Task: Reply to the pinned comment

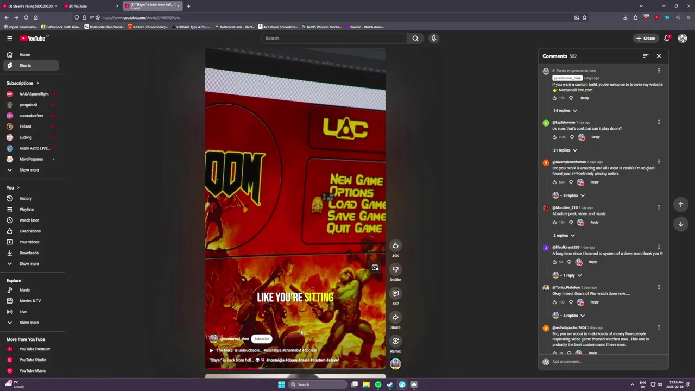Action: 585,98
